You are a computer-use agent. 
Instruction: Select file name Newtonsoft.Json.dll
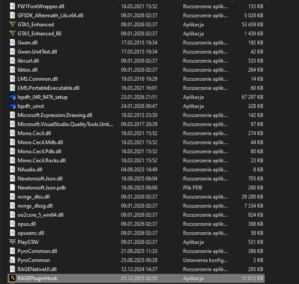[40, 179]
